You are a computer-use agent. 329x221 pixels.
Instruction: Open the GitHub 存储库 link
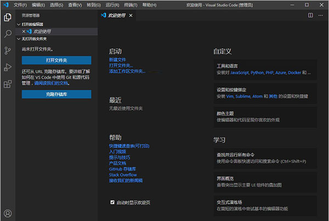122,169
